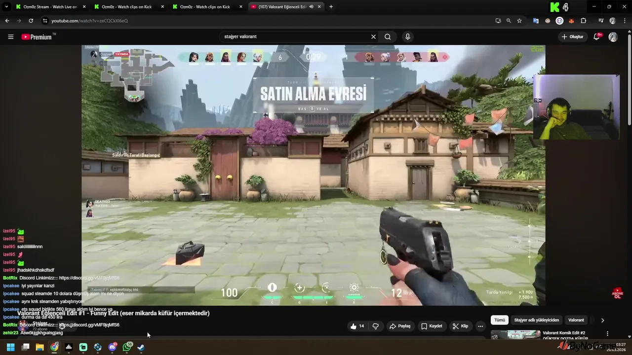Open the Windows Start menu

point(10,347)
